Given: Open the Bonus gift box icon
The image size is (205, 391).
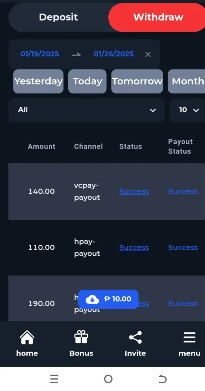Looking at the screenshot, I should (81, 337).
